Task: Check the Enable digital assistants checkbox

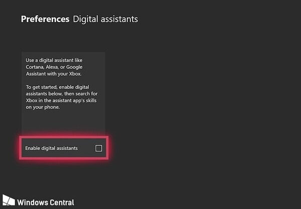Action: pos(98,148)
